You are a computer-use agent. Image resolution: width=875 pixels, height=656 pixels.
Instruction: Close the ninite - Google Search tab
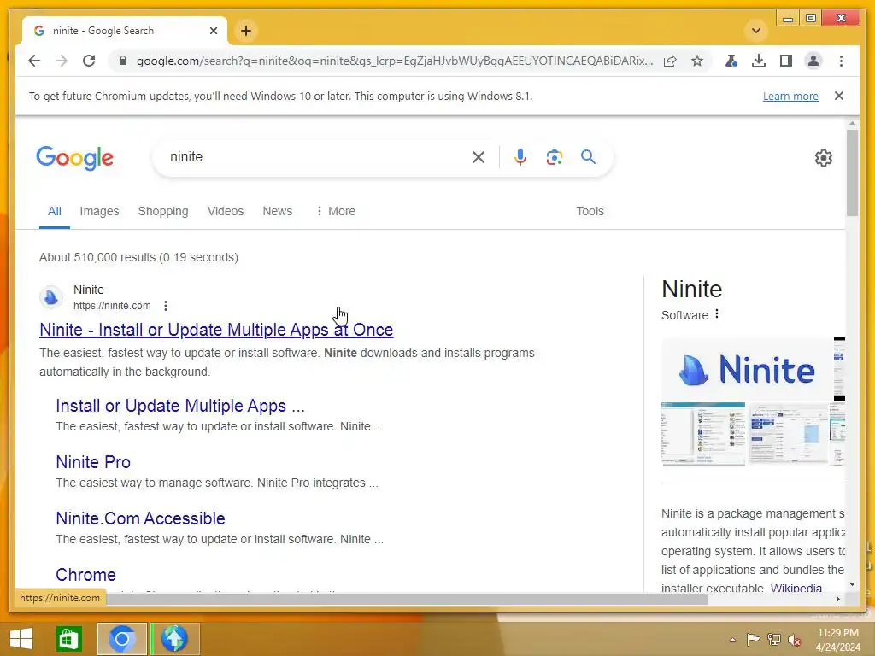(213, 31)
